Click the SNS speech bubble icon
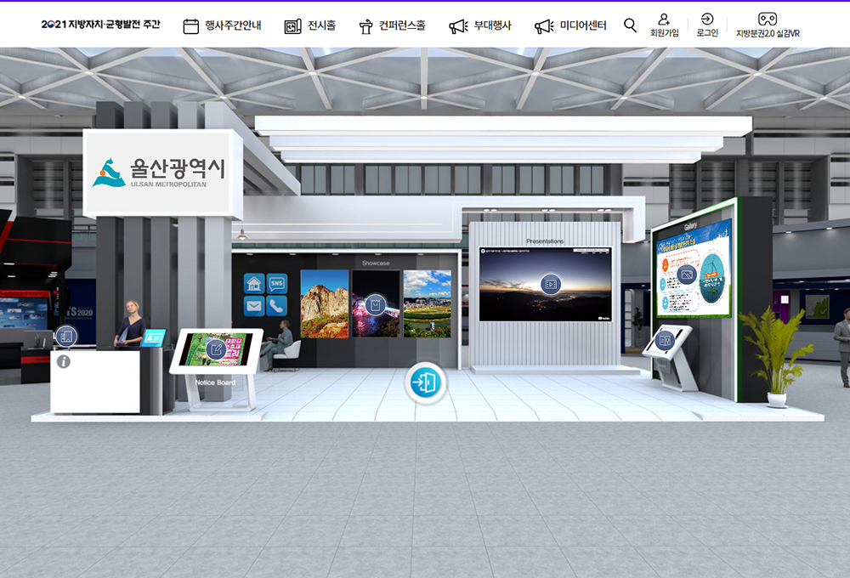This screenshot has height=578, width=850. point(277,283)
